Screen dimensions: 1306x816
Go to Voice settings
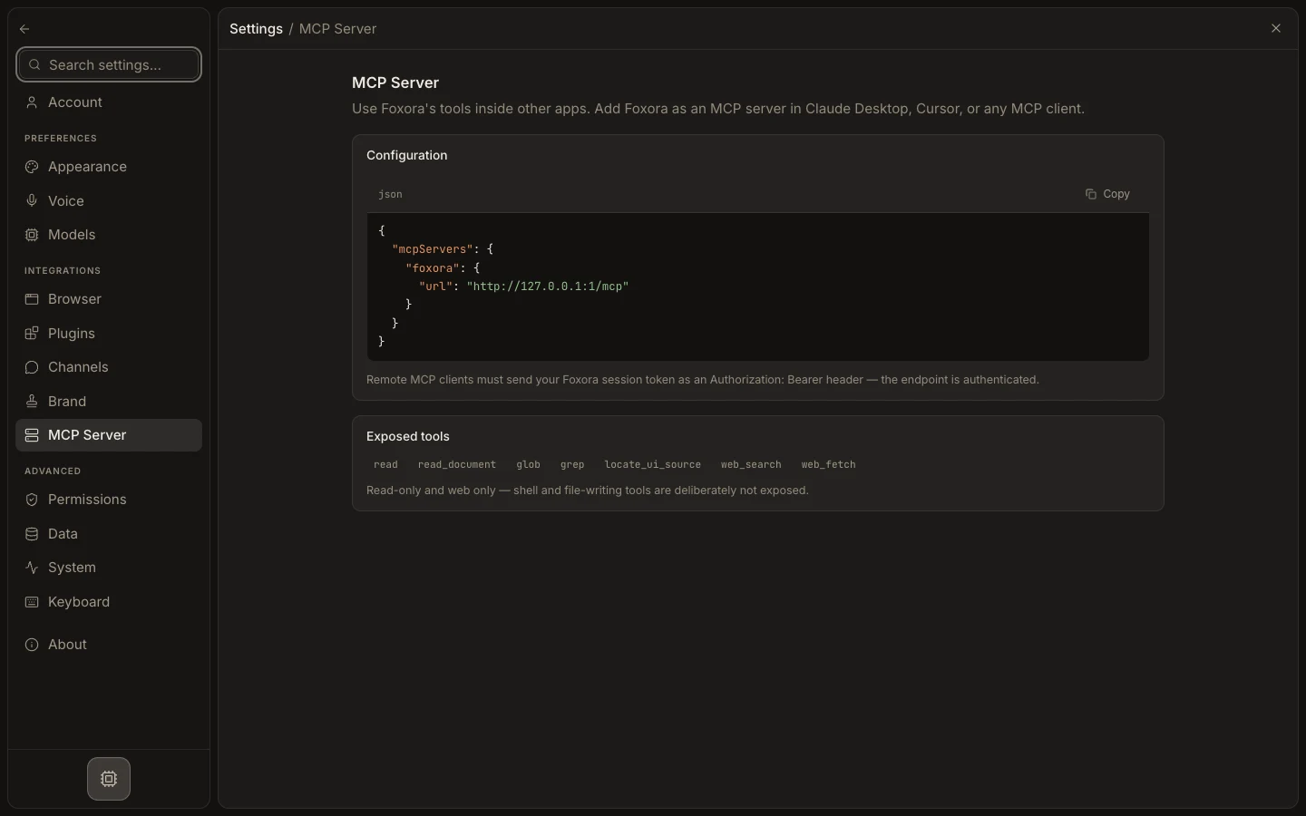point(109,201)
